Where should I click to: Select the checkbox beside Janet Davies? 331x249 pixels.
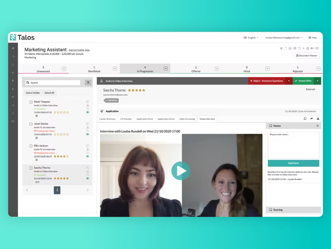point(31,124)
